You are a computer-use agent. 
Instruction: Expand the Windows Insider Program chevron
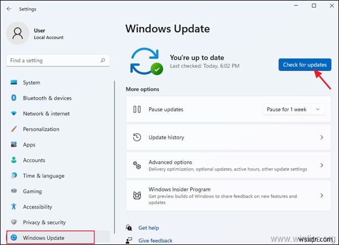pyautogui.click(x=321, y=195)
